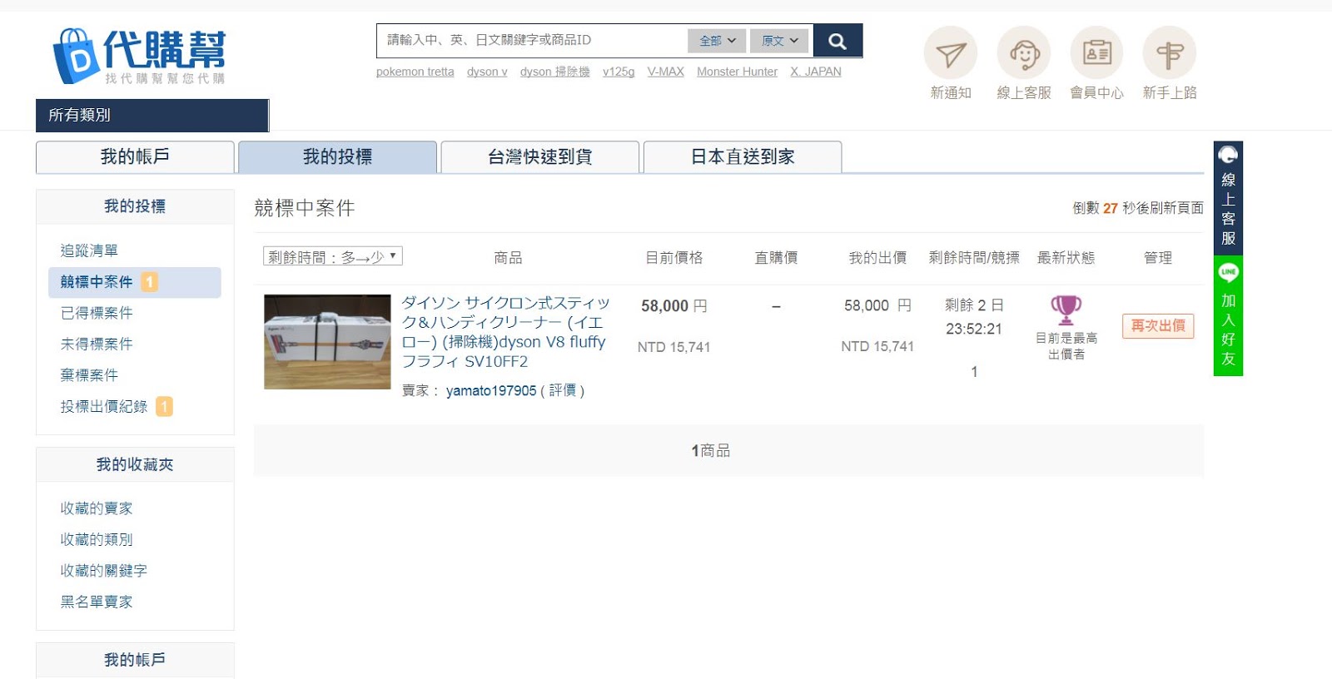
Task: Open 線上客服 headset icon
Action: [1024, 53]
